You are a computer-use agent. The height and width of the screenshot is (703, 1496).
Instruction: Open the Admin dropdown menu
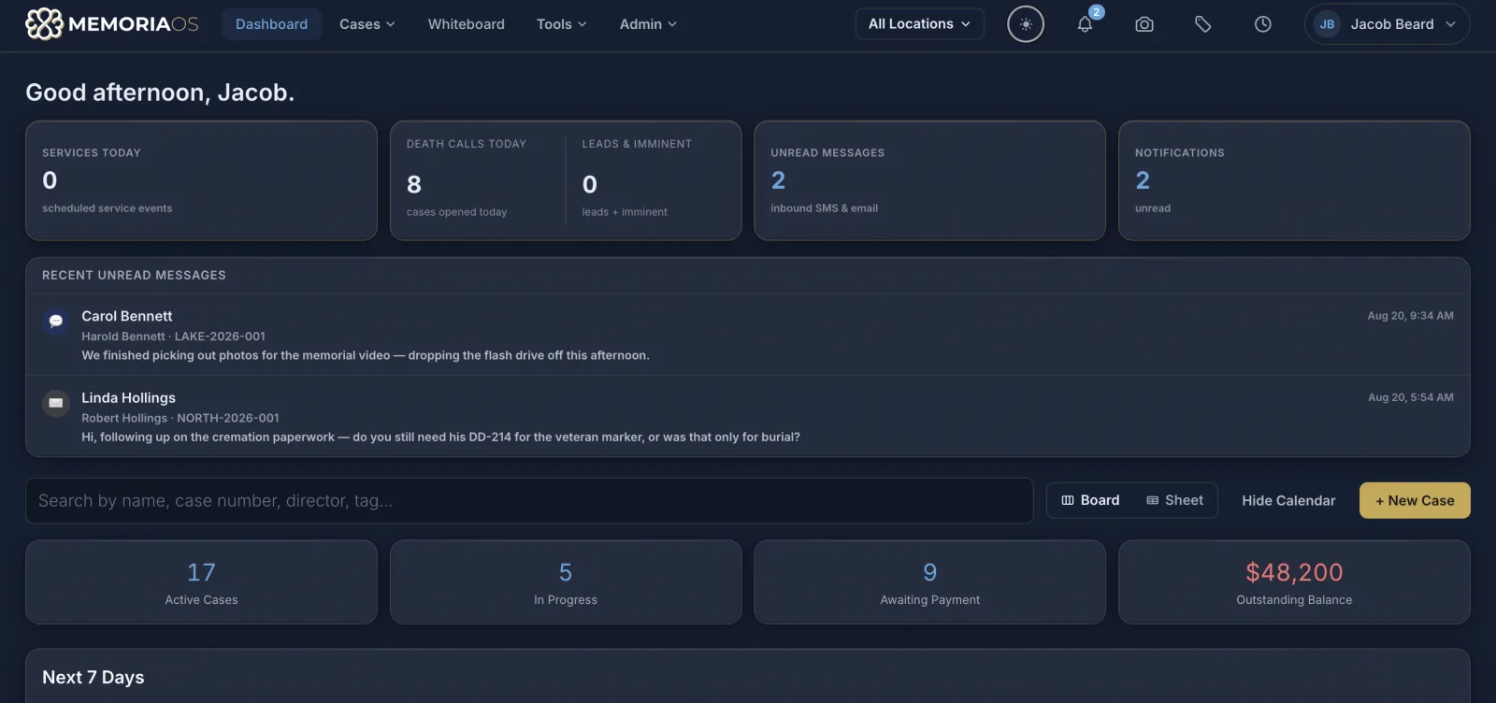coord(648,24)
